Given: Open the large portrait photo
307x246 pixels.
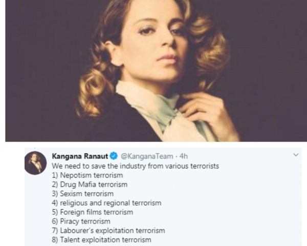Looking at the screenshot, I should pos(156,71).
